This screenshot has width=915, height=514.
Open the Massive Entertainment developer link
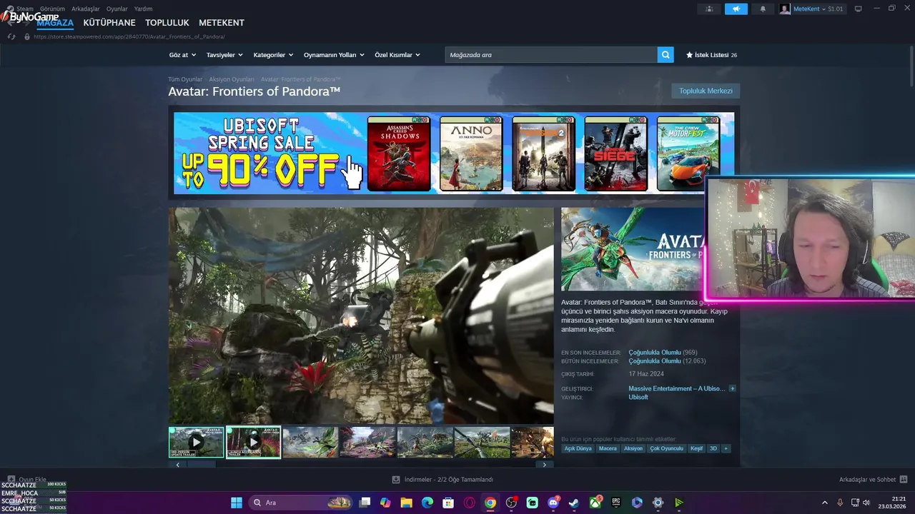[677, 388]
